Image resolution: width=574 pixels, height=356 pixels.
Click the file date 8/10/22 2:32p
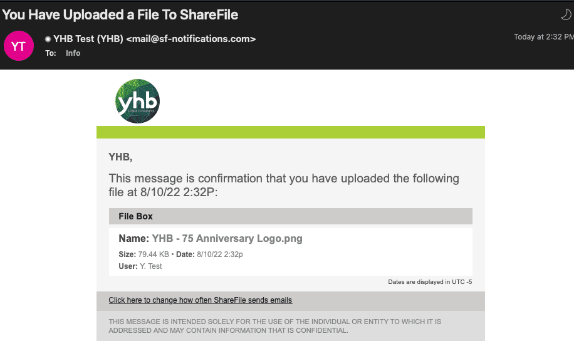coord(220,254)
